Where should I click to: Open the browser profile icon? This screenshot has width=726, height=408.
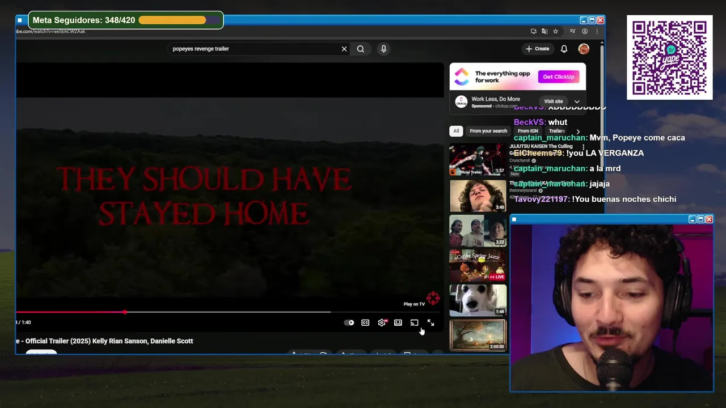tap(585, 31)
